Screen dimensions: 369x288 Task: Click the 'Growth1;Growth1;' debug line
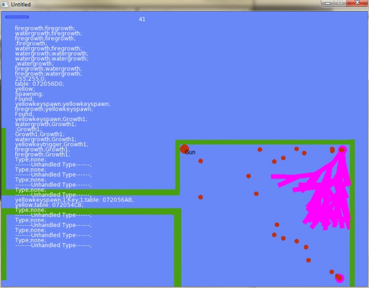[x=40, y=134]
